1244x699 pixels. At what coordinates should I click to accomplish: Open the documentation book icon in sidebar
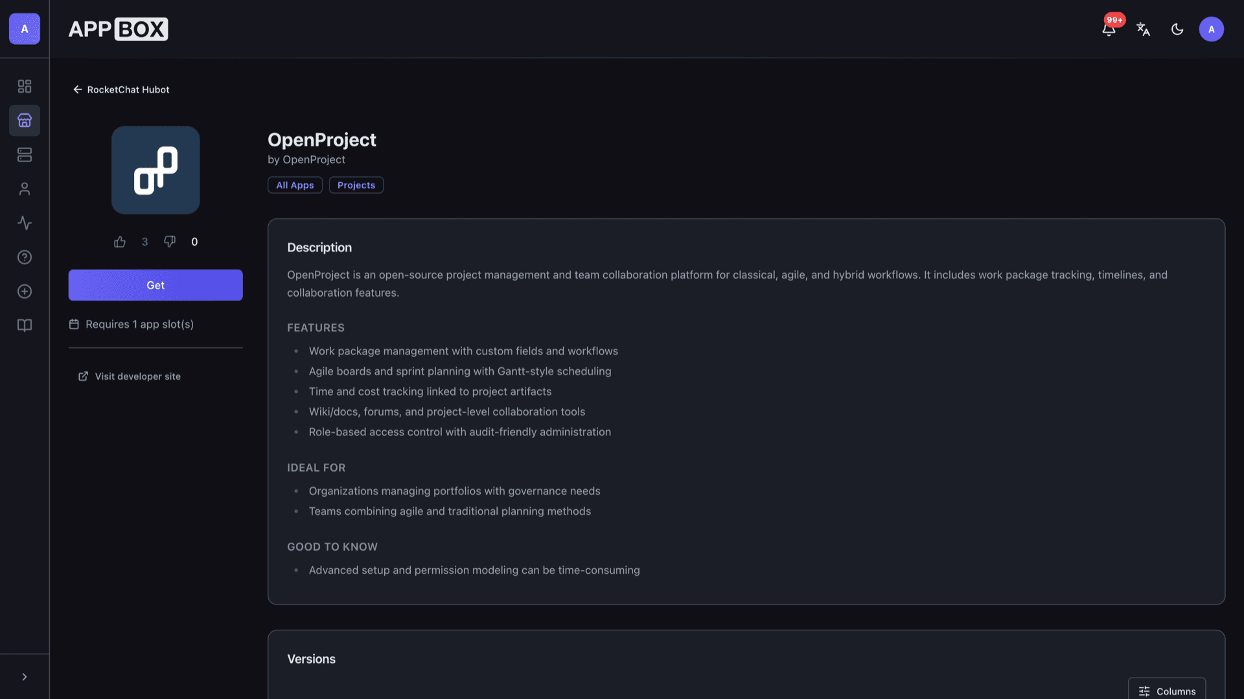25,325
